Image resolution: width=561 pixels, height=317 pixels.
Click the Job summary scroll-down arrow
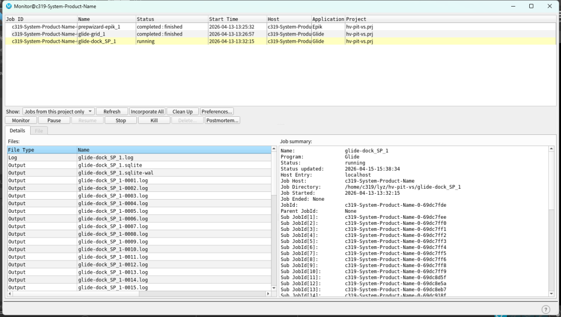pos(552,294)
